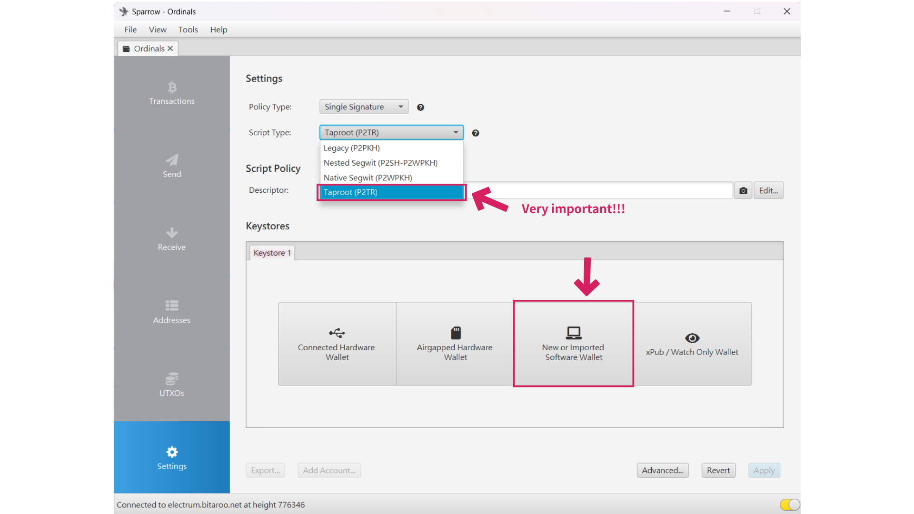914x514 pixels.
Task: Open the View menu
Action: (158, 30)
